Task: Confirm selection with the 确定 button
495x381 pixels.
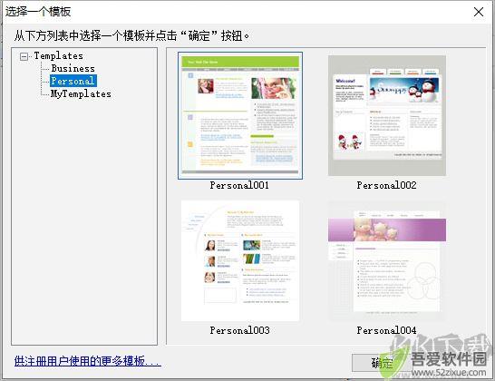Action: tap(383, 363)
